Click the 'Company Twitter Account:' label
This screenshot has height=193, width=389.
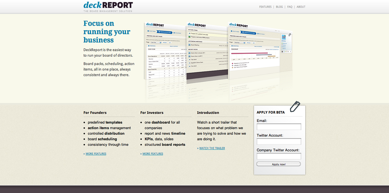coord(278,150)
